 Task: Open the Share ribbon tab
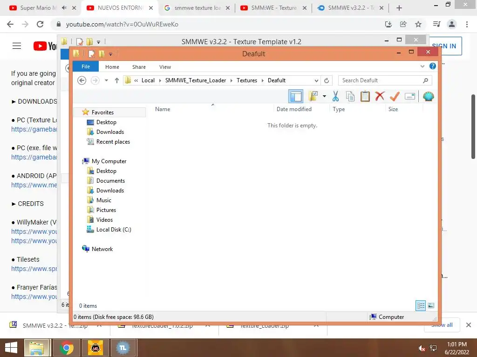[x=139, y=67]
